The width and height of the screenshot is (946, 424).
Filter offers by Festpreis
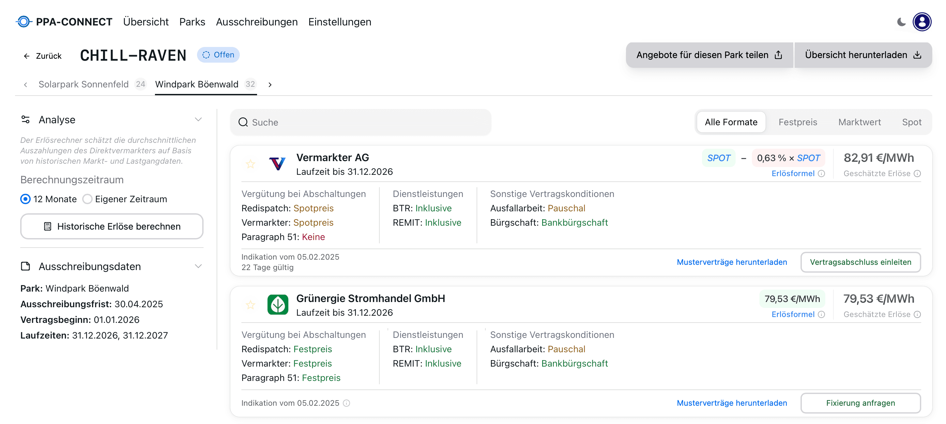click(798, 122)
